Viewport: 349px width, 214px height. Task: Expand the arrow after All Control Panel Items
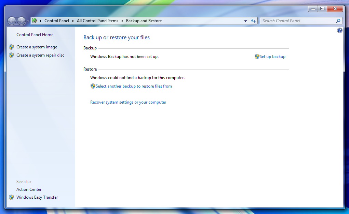click(122, 21)
